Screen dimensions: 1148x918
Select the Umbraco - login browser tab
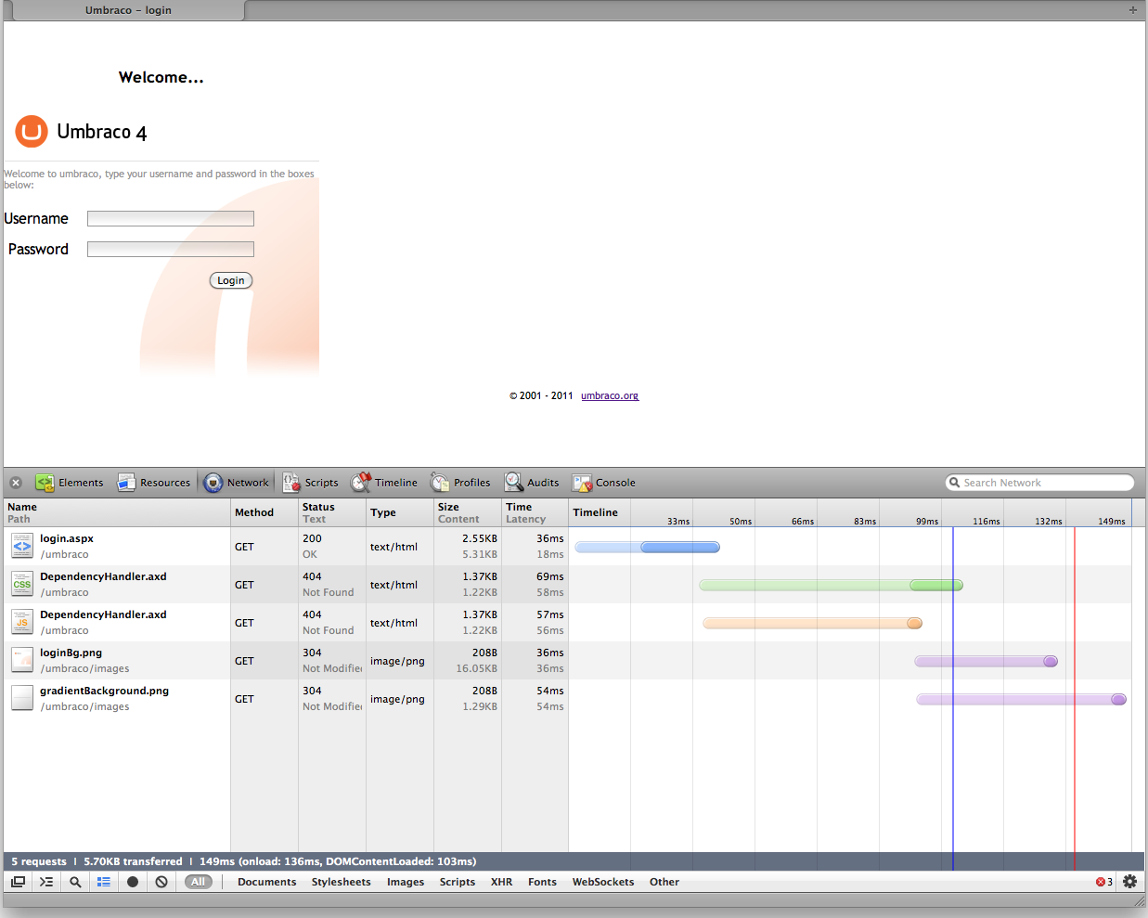point(128,10)
